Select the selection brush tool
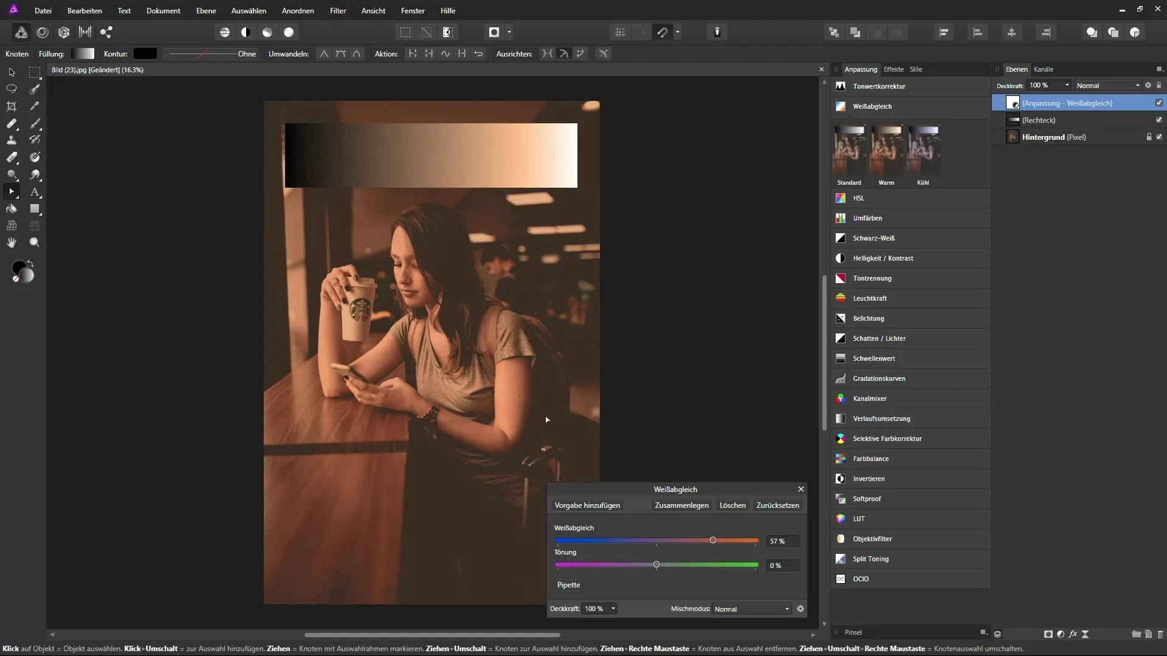 [x=35, y=89]
